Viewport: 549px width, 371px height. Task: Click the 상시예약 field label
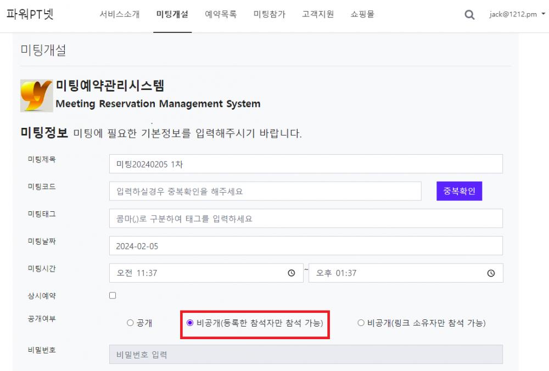[42, 296]
